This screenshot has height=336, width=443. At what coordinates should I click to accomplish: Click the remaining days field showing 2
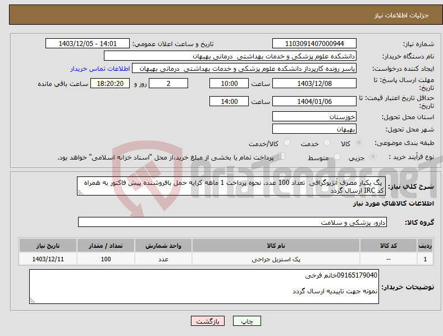(x=168, y=83)
